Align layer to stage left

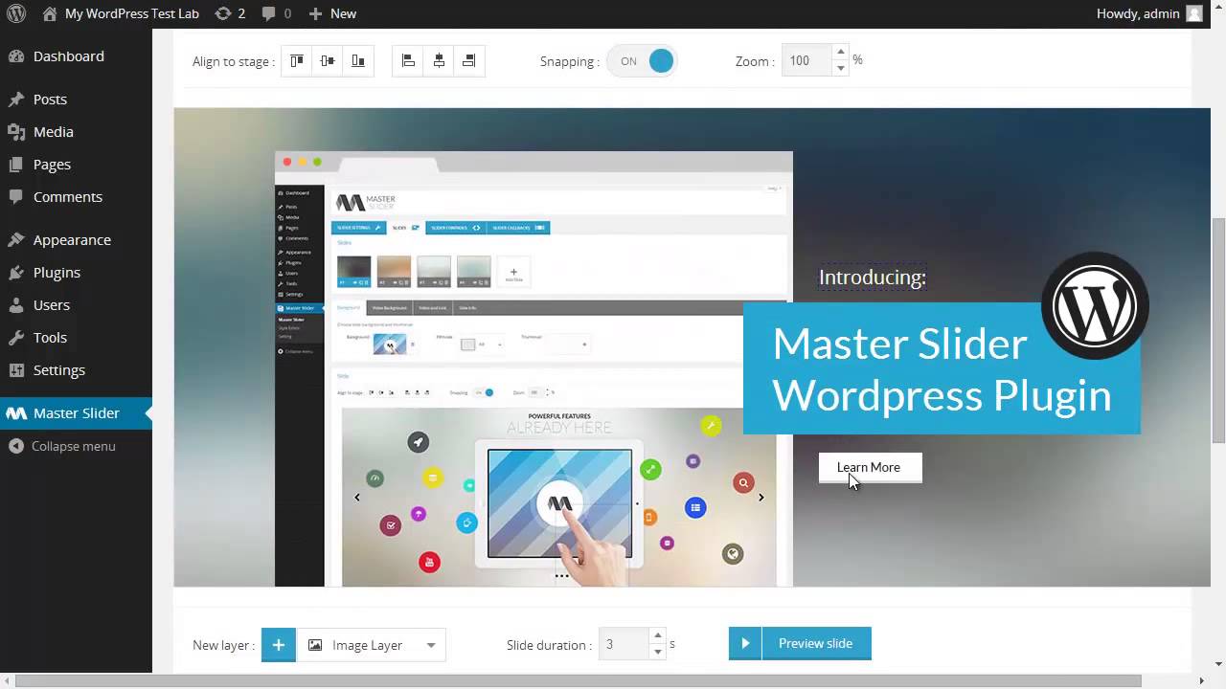pos(408,61)
